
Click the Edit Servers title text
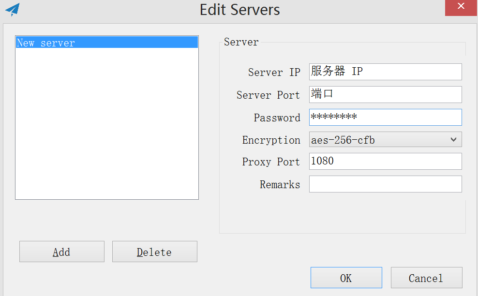[239, 10]
